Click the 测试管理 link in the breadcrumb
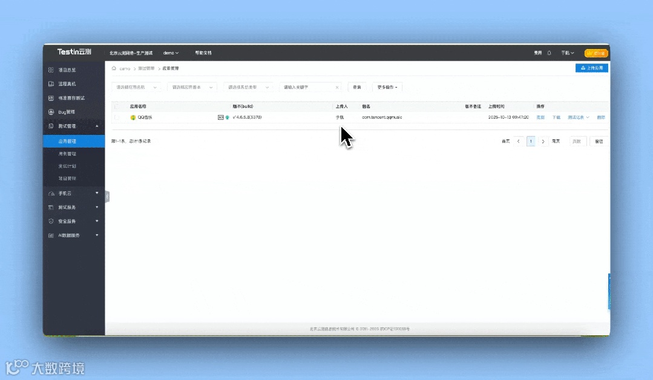The image size is (653, 380). 146,68
